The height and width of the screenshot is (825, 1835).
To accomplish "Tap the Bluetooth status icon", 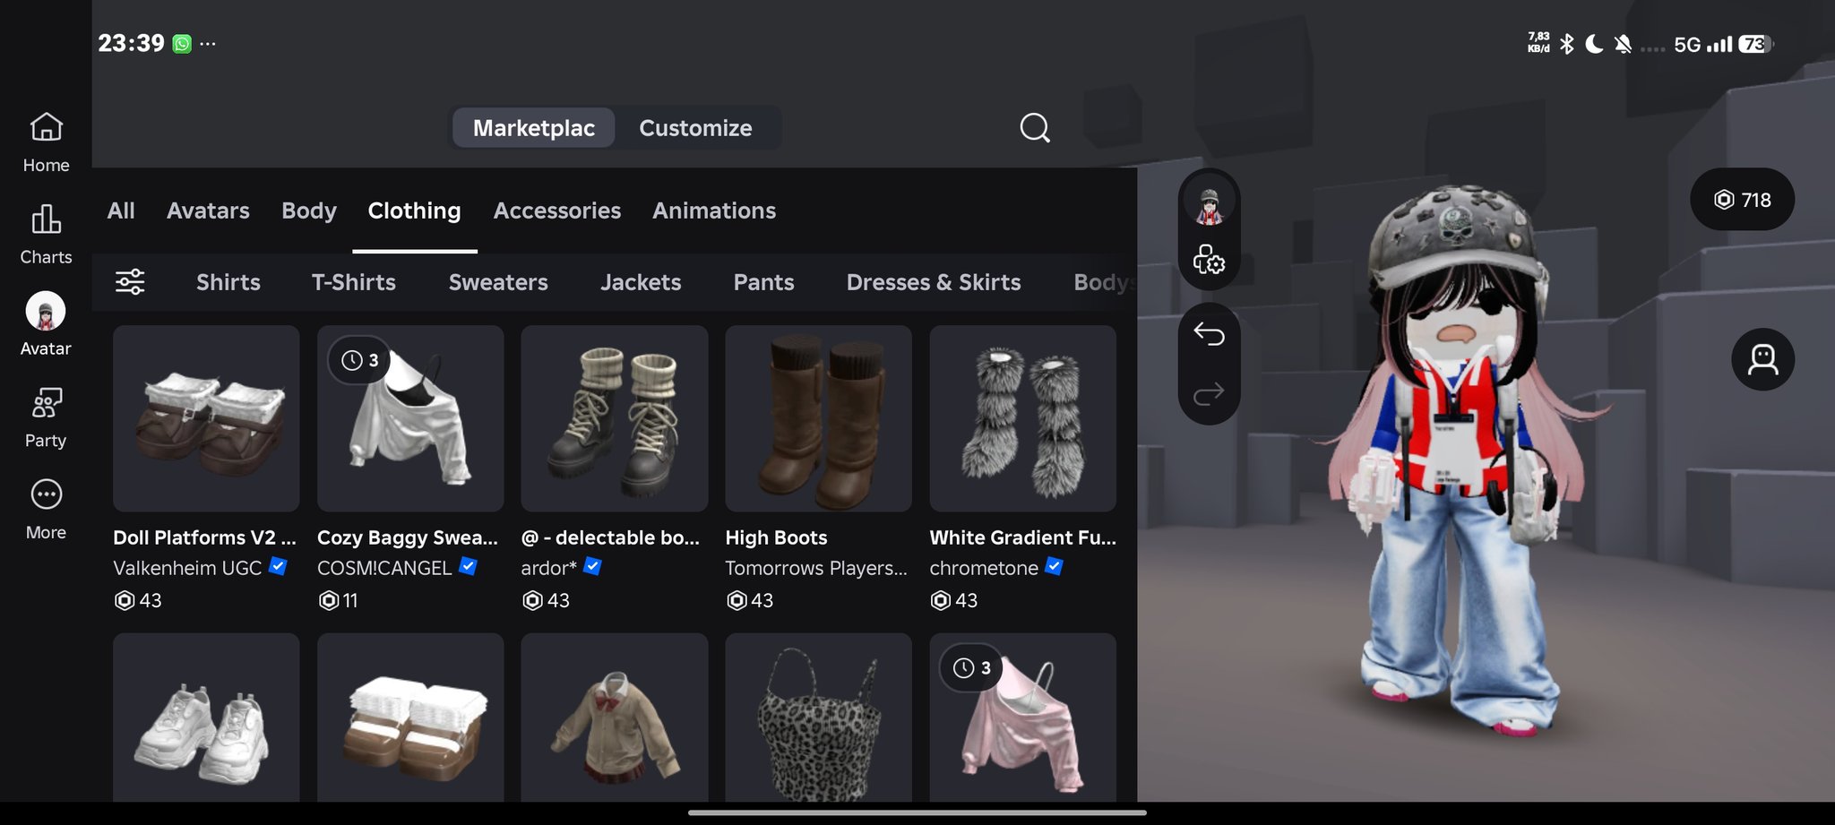I will pyautogui.click(x=1567, y=44).
